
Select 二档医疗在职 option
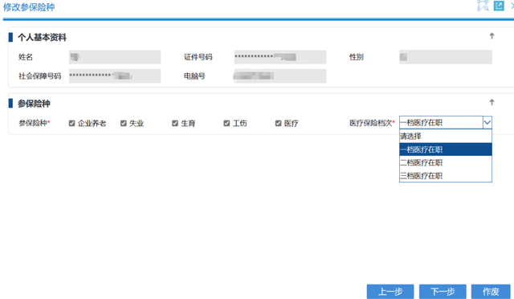click(x=446, y=162)
